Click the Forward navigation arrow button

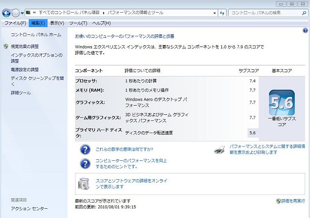pos(15,13)
